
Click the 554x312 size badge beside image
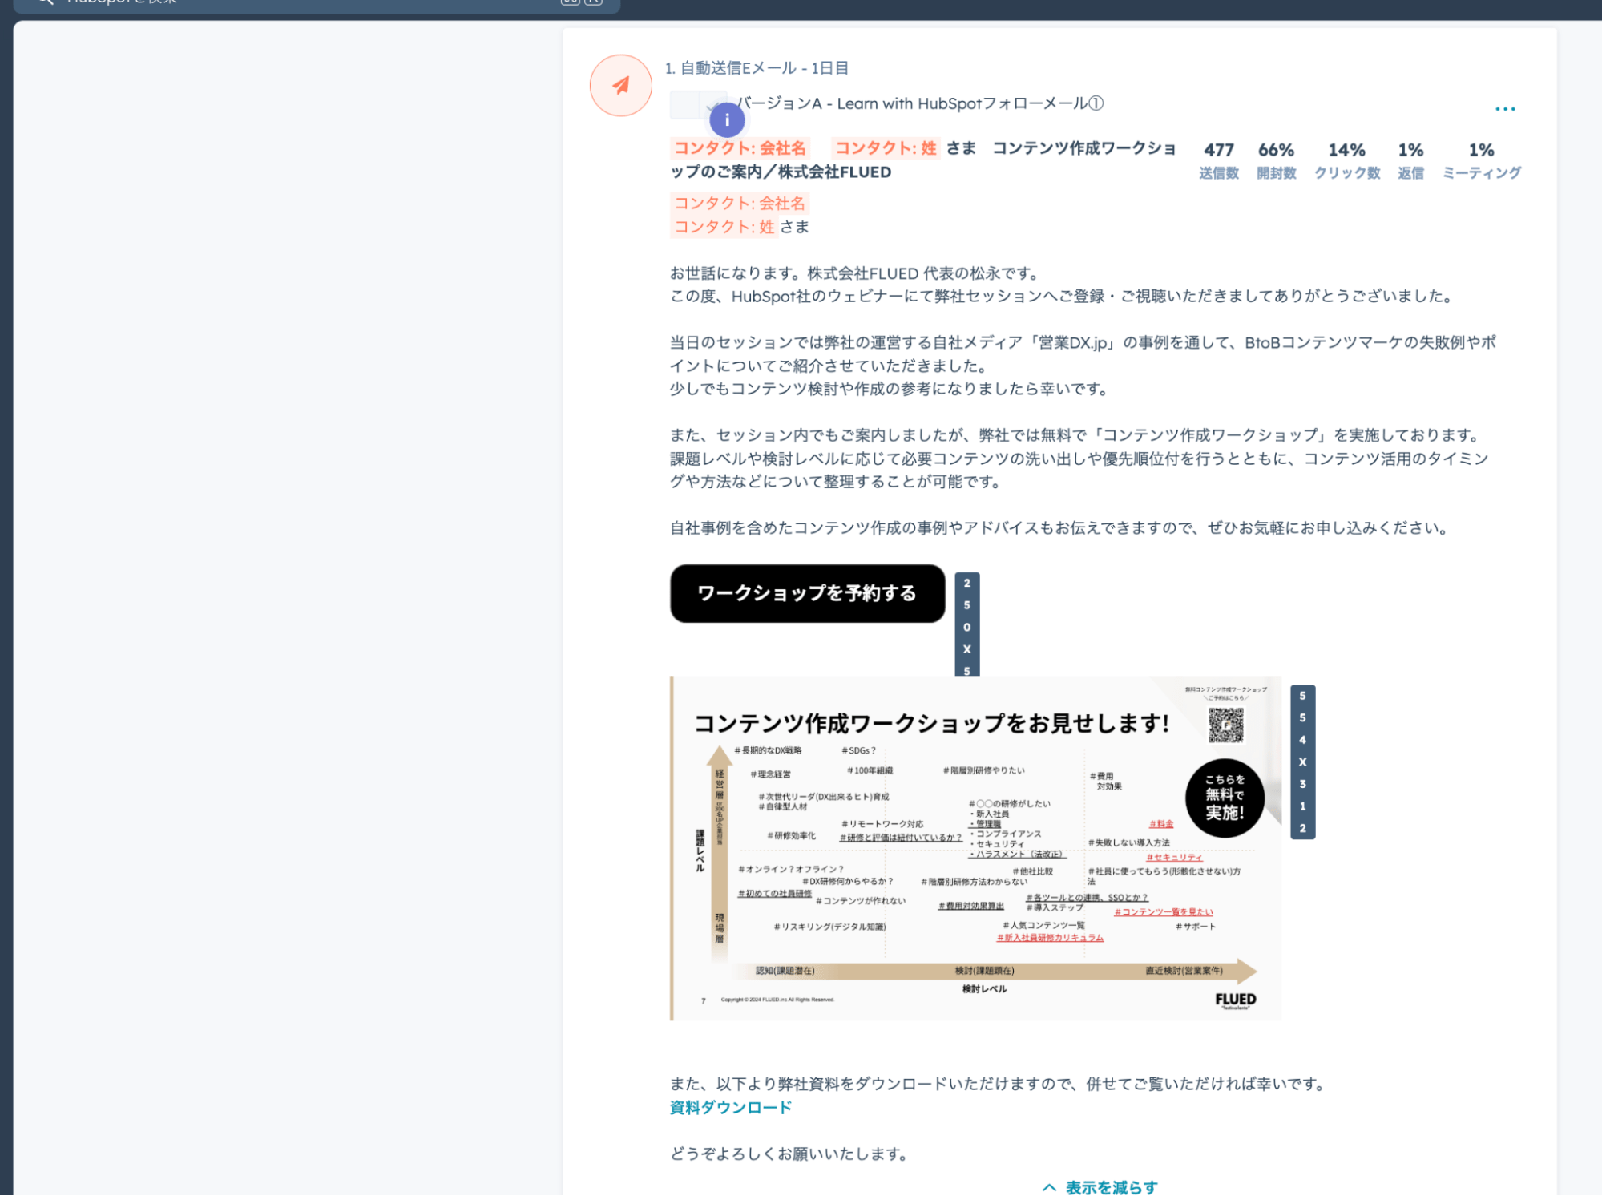coord(1302,762)
